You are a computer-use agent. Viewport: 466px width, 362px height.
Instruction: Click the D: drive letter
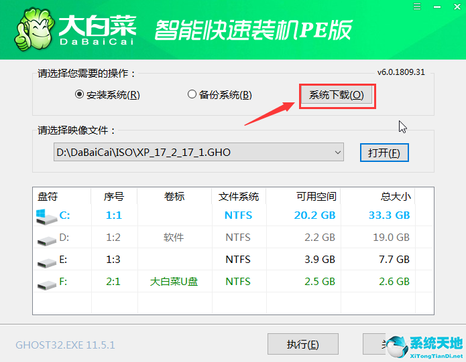[x=64, y=237]
